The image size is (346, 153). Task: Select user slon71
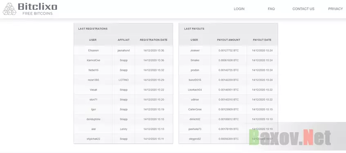coord(93,100)
